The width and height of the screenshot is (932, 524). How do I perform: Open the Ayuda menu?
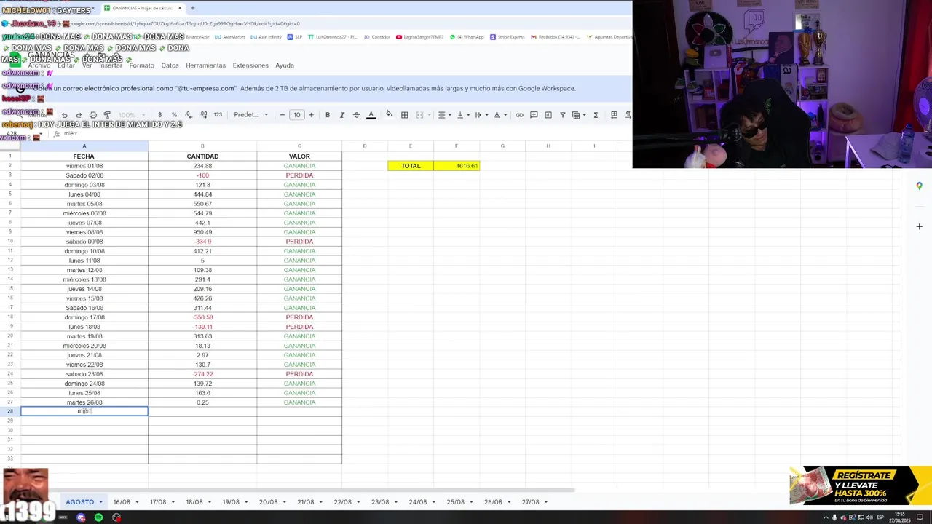tap(285, 65)
